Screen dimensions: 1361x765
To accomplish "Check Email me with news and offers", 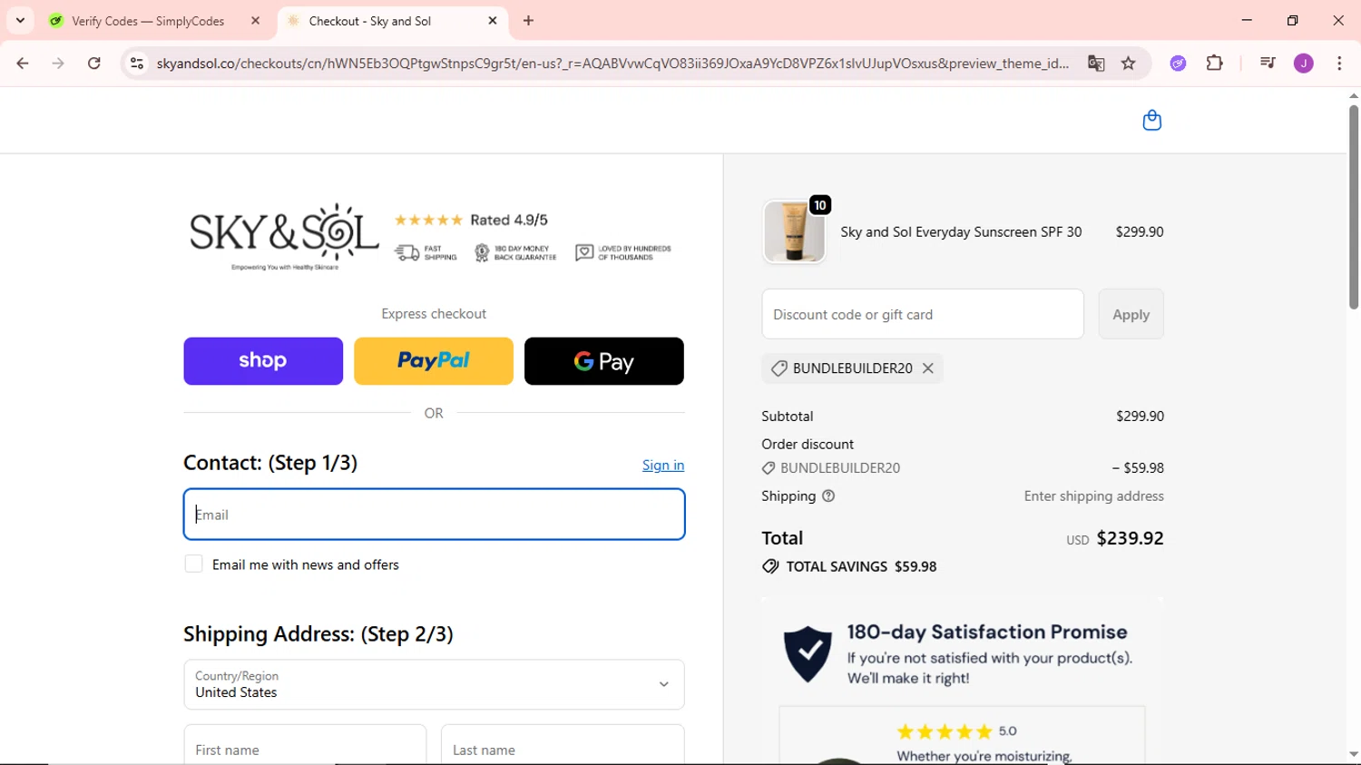I will pyautogui.click(x=193, y=564).
